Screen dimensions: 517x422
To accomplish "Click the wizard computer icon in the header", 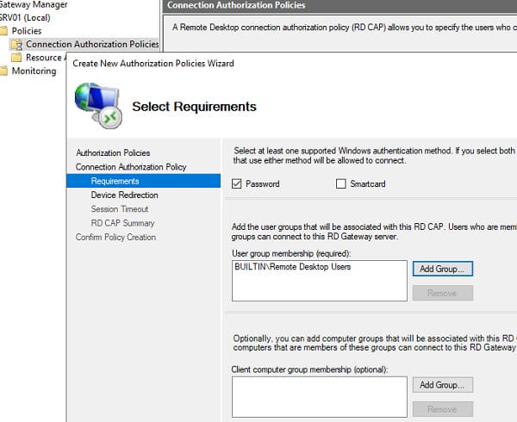I will [x=97, y=104].
